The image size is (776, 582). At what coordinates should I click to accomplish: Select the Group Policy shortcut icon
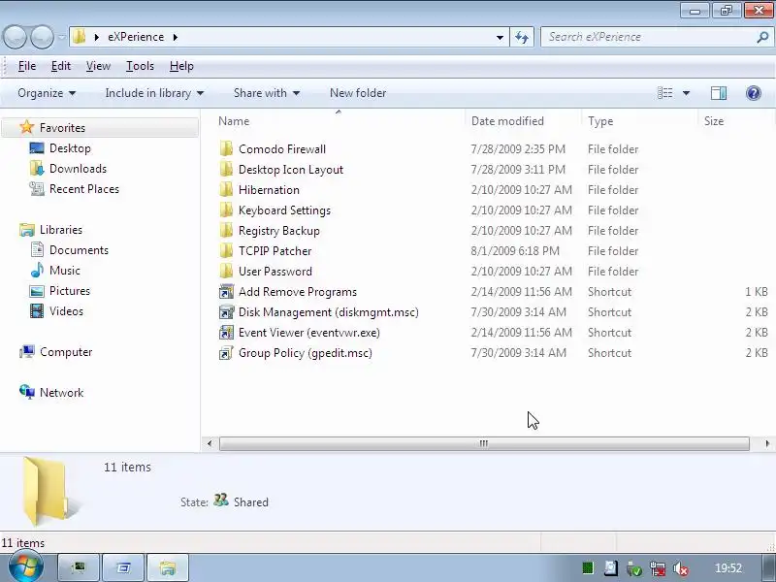tap(226, 352)
